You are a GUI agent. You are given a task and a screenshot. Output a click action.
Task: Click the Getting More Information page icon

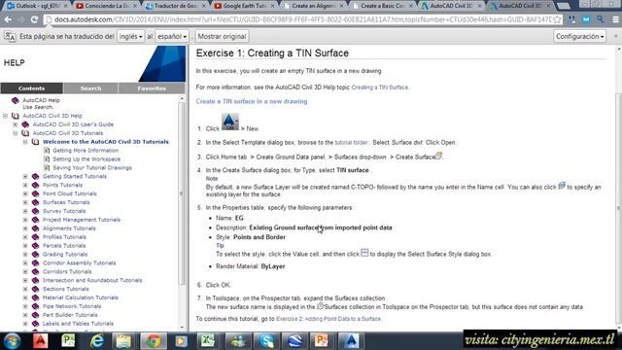click(47, 151)
